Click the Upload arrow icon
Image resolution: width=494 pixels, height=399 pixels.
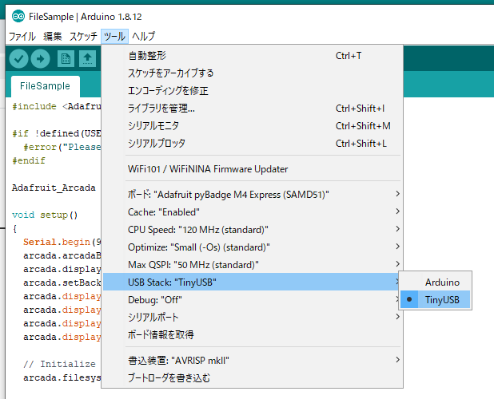point(40,59)
